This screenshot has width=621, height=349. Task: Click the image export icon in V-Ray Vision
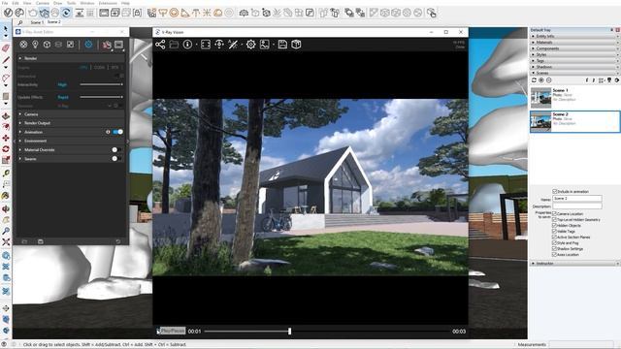(x=265, y=45)
